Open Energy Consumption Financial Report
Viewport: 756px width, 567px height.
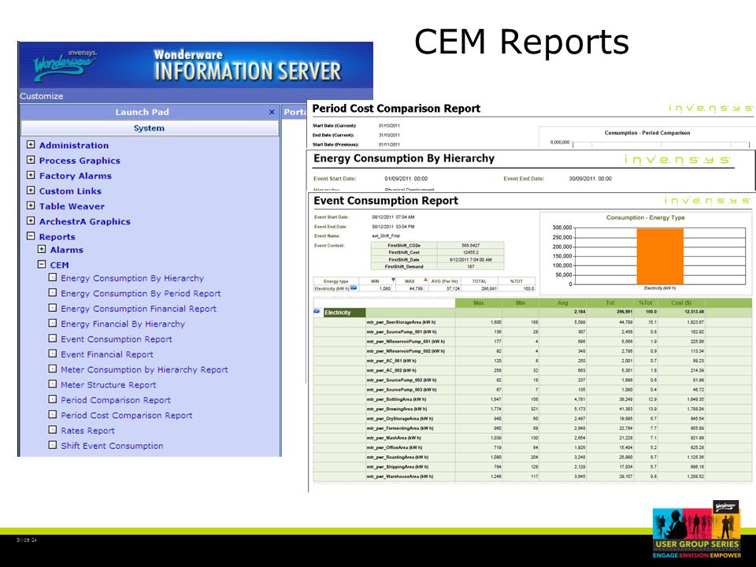point(139,309)
